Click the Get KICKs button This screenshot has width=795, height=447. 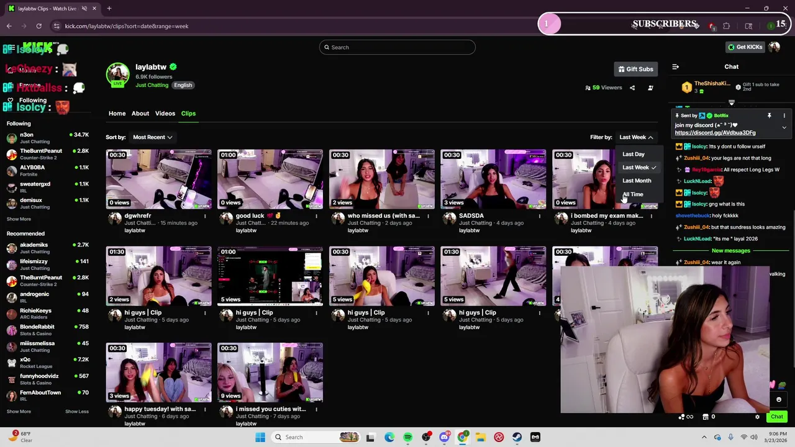[745, 47]
